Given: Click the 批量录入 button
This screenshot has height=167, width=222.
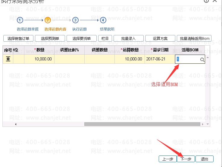Looking at the screenshot, I should [129, 38].
